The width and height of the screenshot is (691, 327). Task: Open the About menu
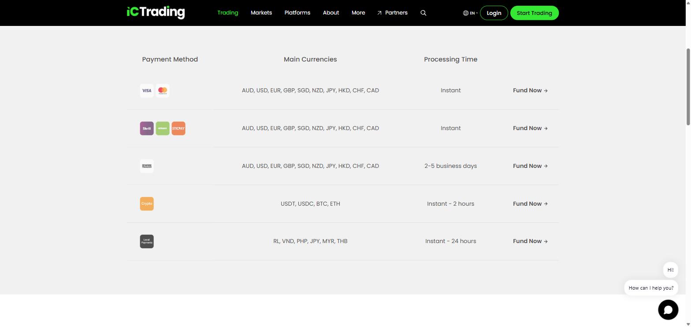click(x=331, y=13)
